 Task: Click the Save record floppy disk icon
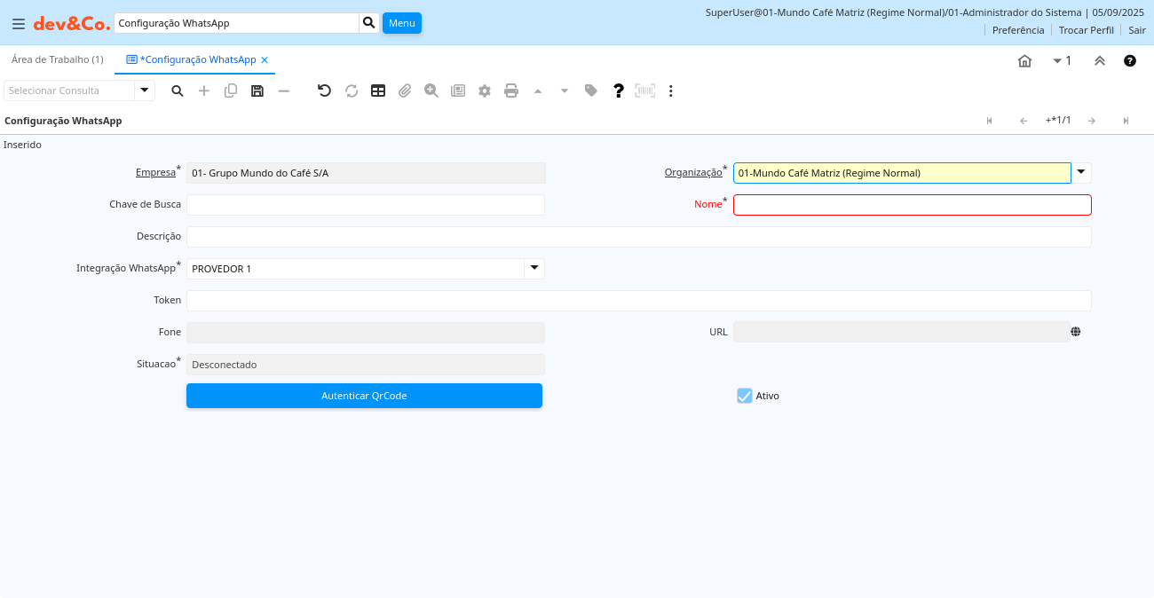[257, 90]
